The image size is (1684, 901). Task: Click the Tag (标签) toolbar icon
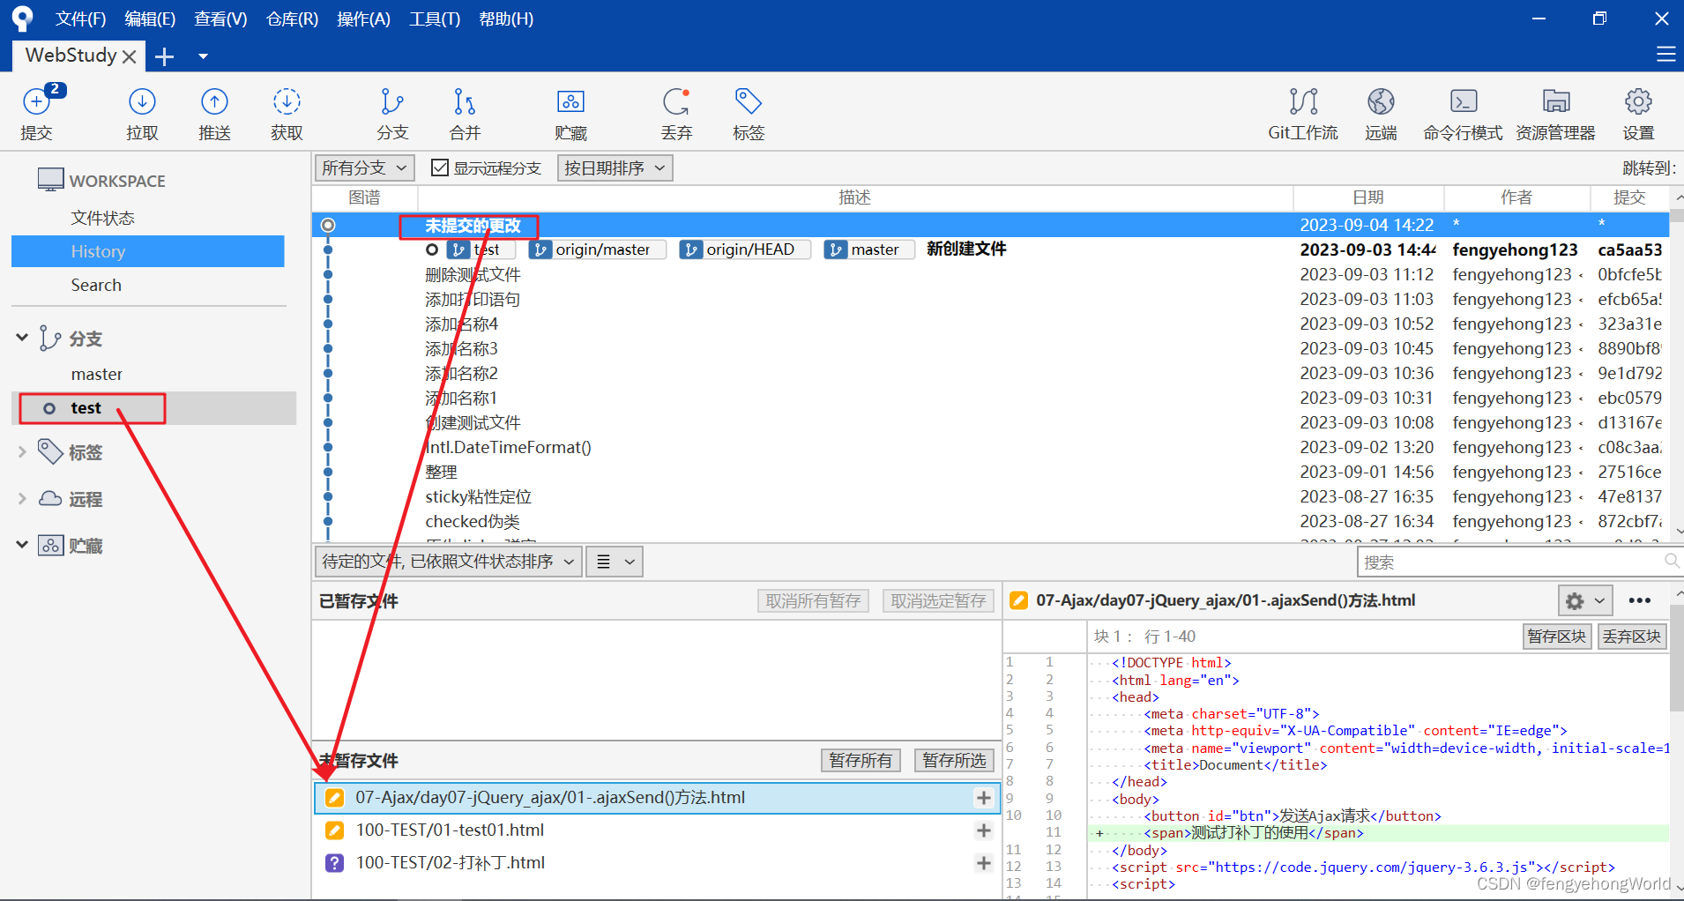point(749,113)
